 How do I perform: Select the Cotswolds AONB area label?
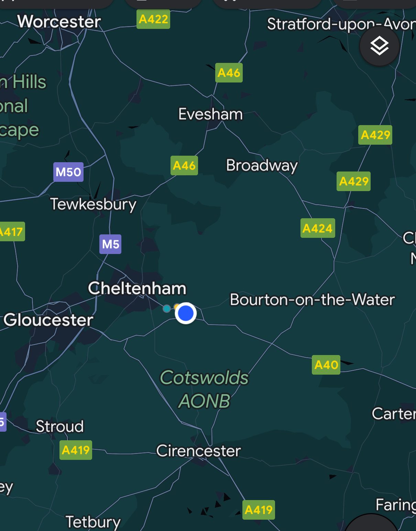pyautogui.click(x=204, y=389)
